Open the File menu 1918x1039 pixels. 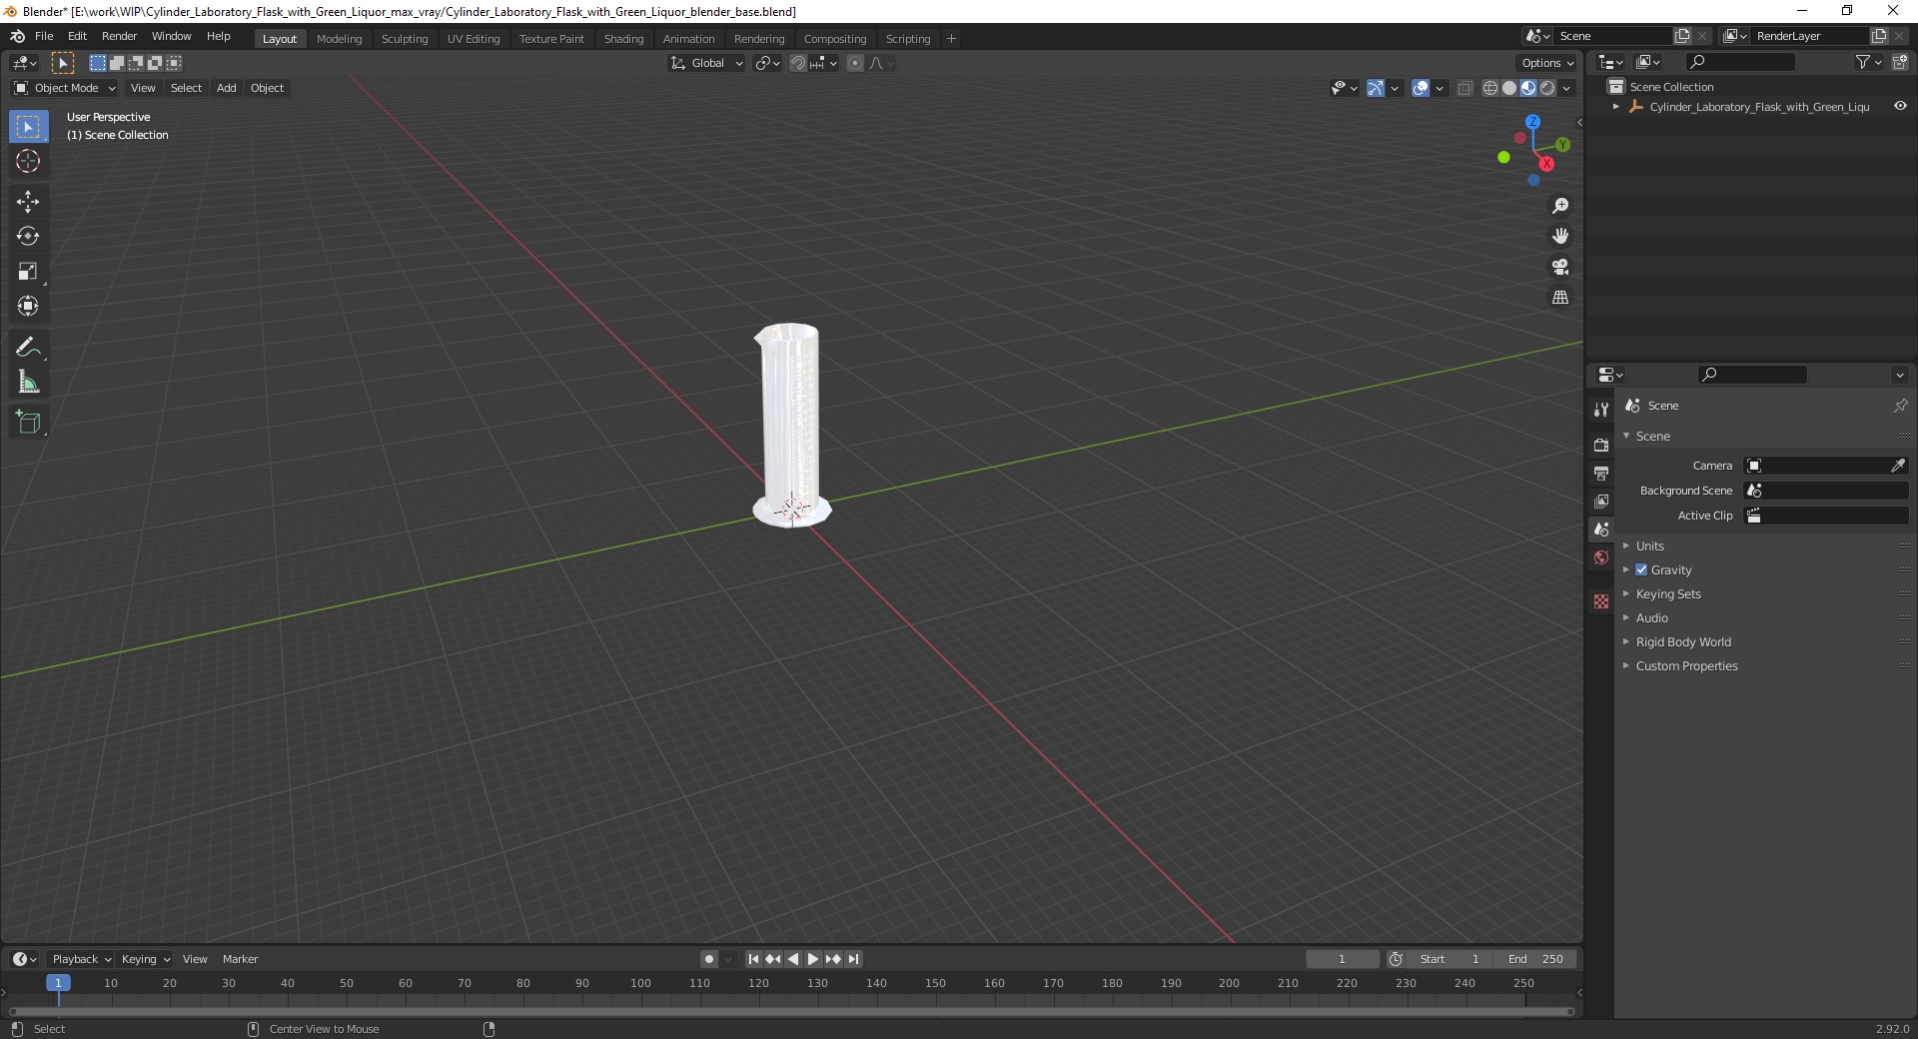(x=44, y=36)
